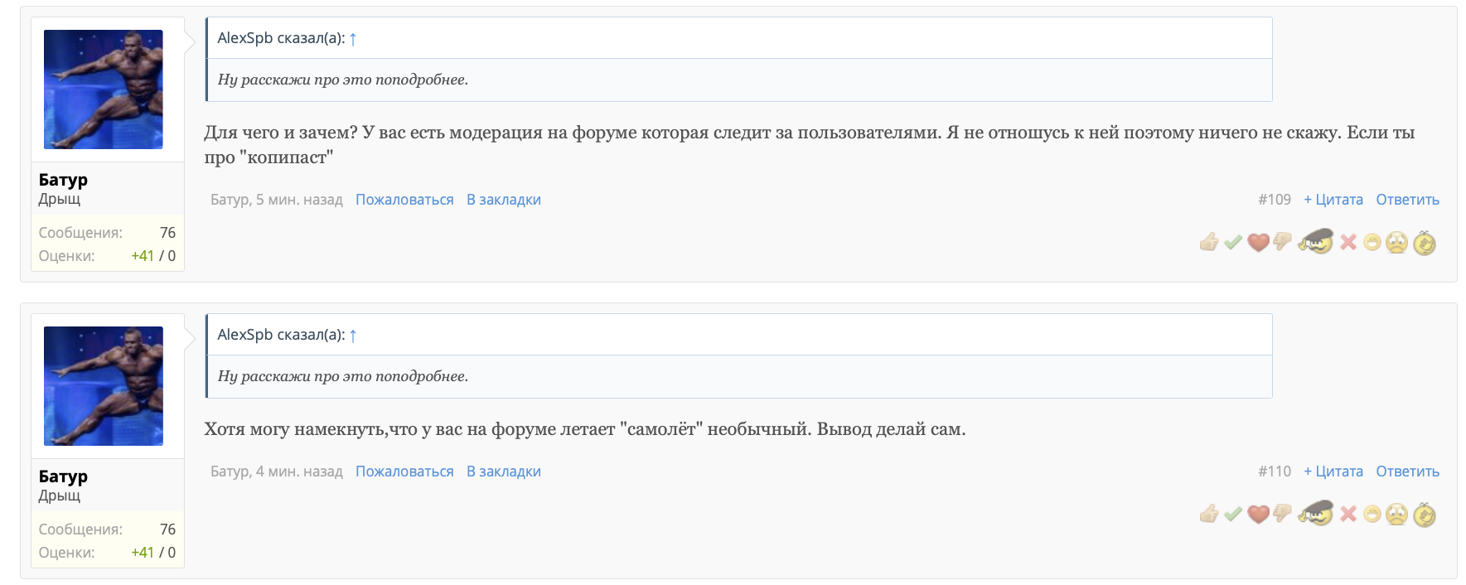Bookmark post #110 via В закладки

pyautogui.click(x=503, y=471)
